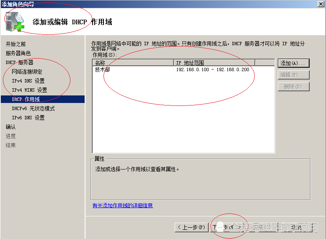Open IPv4 WINS 设置 step
326x239 pixels.
[29, 90]
